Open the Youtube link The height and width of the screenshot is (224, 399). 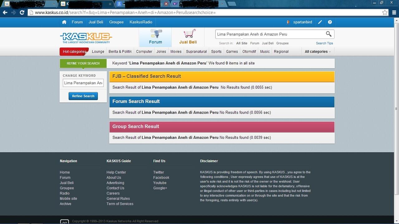click(x=160, y=183)
